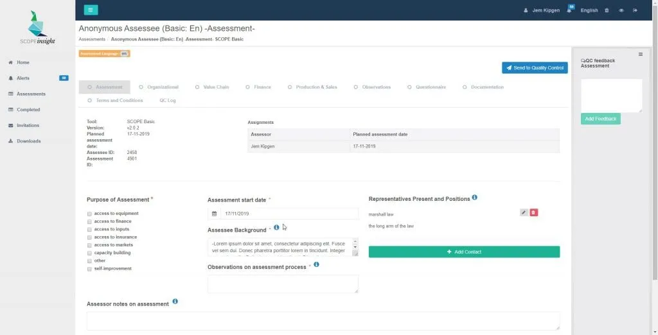Check the access to equipment checkbox
The height and width of the screenshot is (335, 658).
[89, 214]
